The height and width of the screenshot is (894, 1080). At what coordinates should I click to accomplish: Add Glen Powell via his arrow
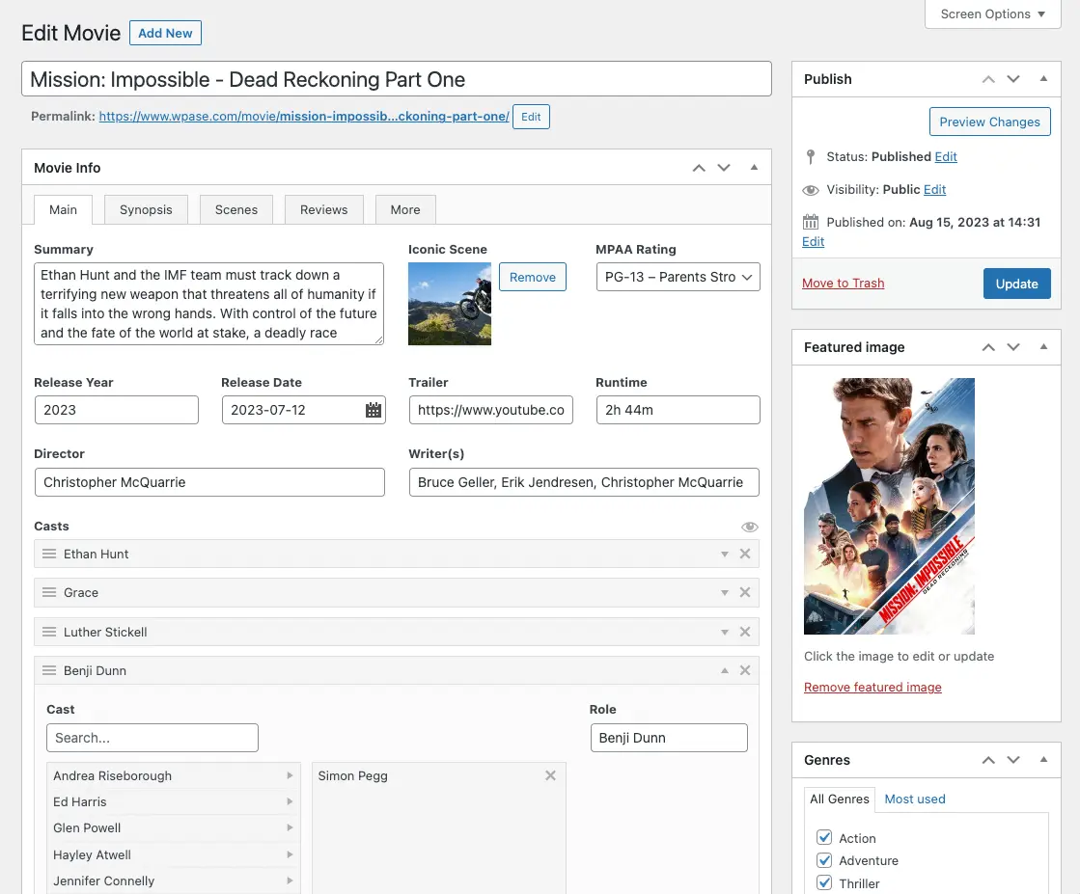290,827
